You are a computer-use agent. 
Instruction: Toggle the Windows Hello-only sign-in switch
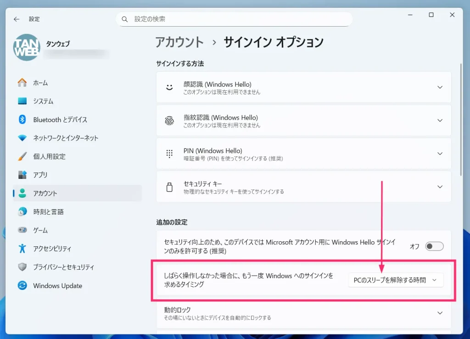pos(434,246)
